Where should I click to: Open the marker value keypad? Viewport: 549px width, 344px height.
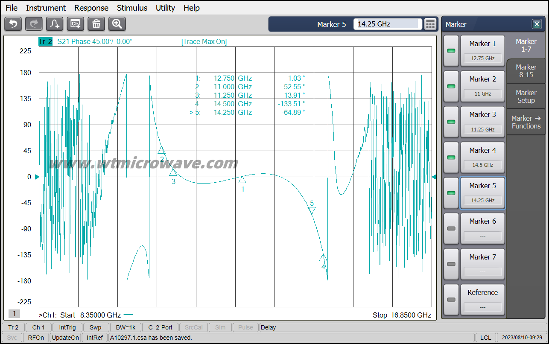[430, 24]
